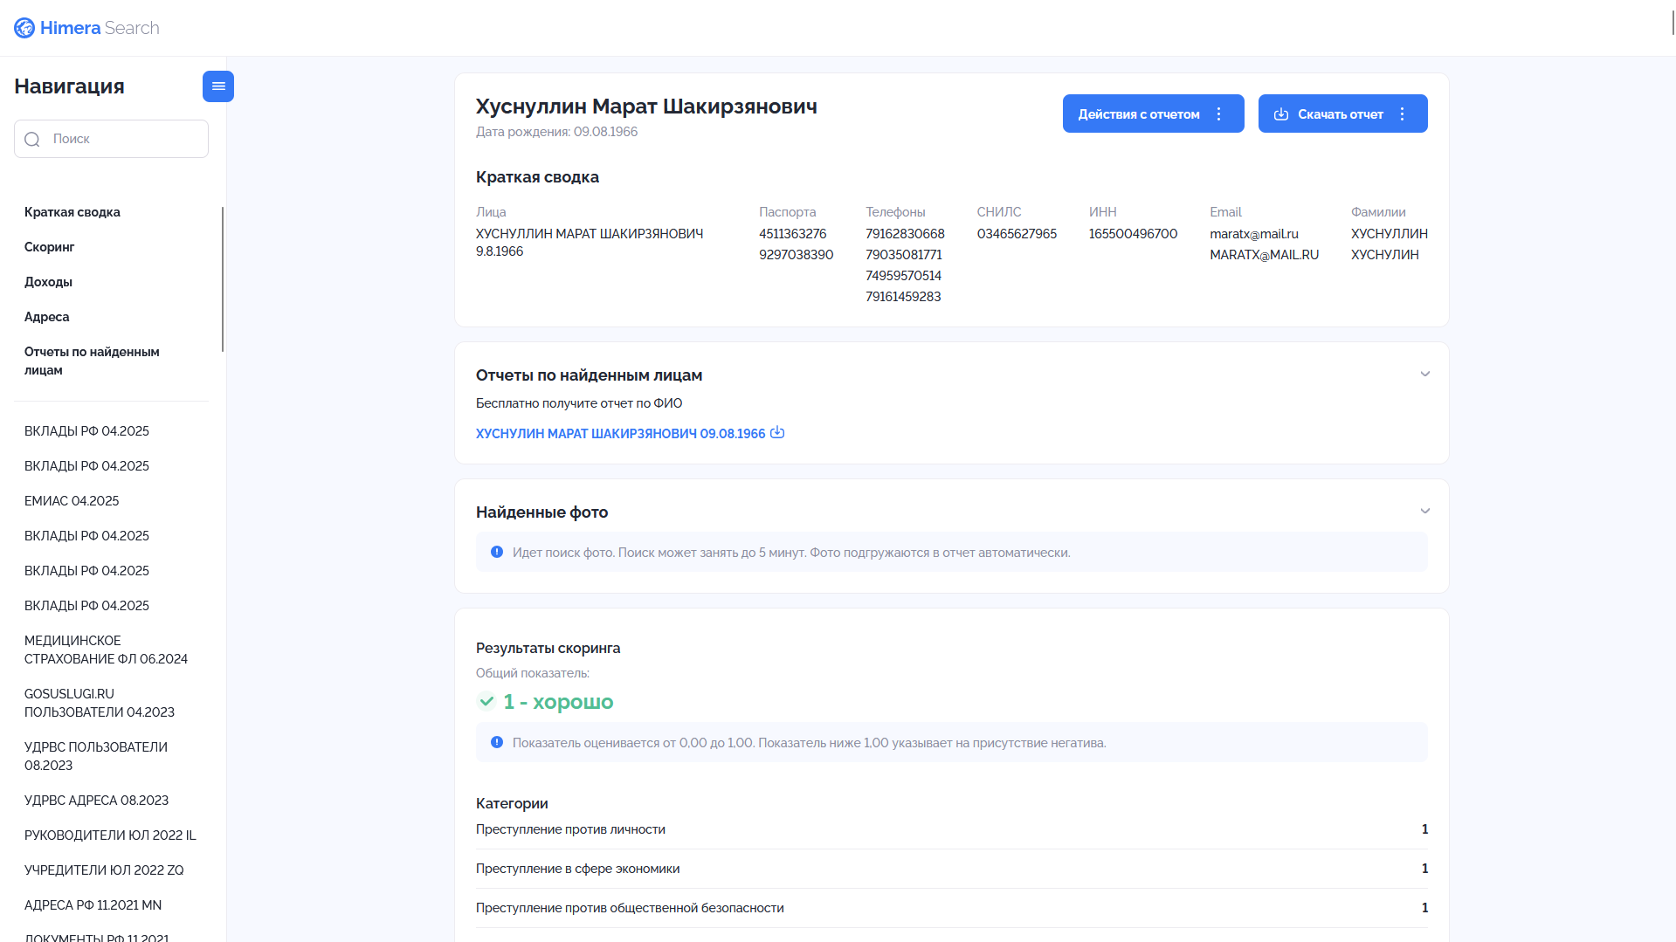This screenshot has width=1676, height=942.
Task: Click phone number 79162830668
Action: [905, 234]
